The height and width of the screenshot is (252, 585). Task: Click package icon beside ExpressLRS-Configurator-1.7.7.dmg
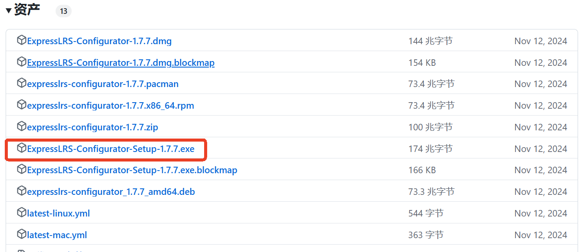tap(21, 40)
